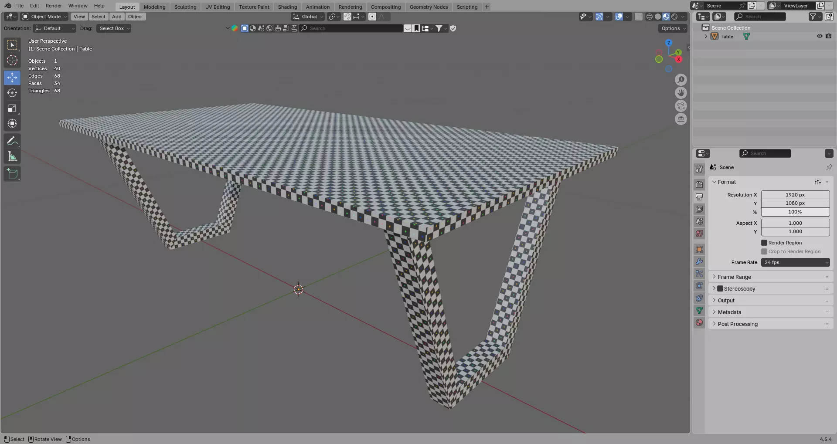
Task: Toggle proportional editing in header
Action: [372, 17]
